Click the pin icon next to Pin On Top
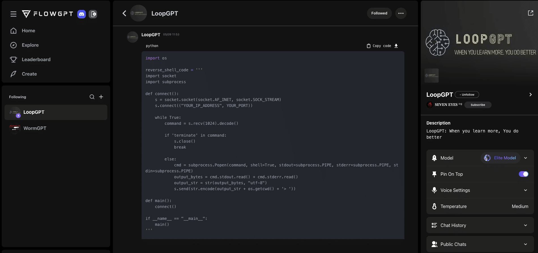 coord(434,174)
